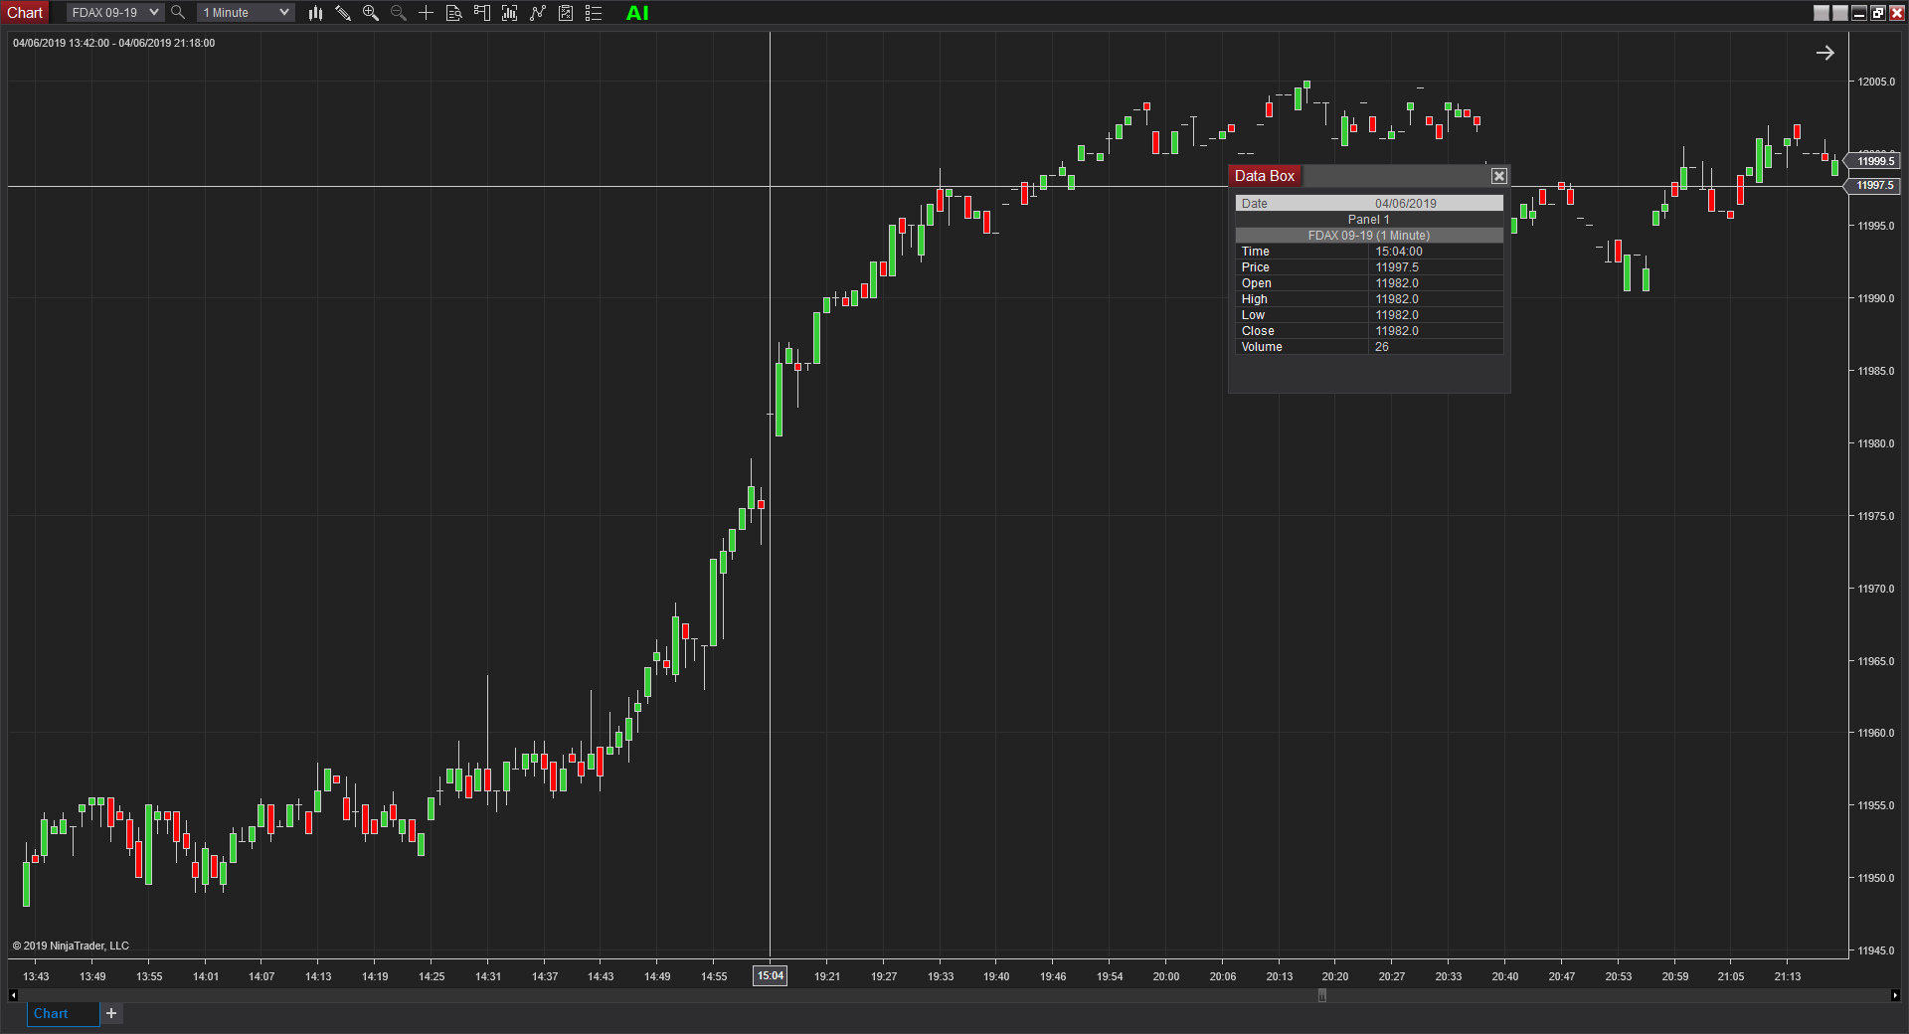Click the Volume value 26
The width and height of the screenshot is (1909, 1034).
pos(1381,347)
